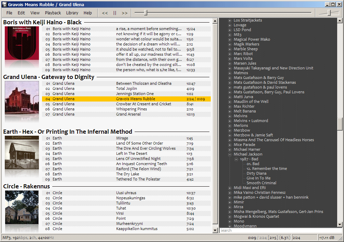Skip to next track button
The height and width of the screenshot is (242, 344).
coord(124,13)
